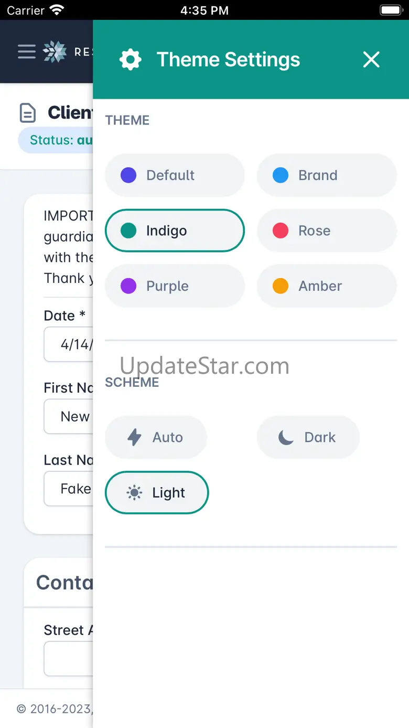
Task: Pick the Amber theme
Action: pos(327,286)
